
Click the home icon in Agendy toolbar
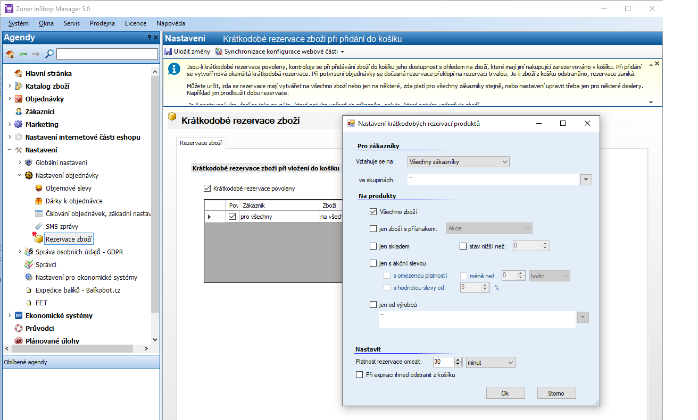pyautogui.click(x=10, y=54)
